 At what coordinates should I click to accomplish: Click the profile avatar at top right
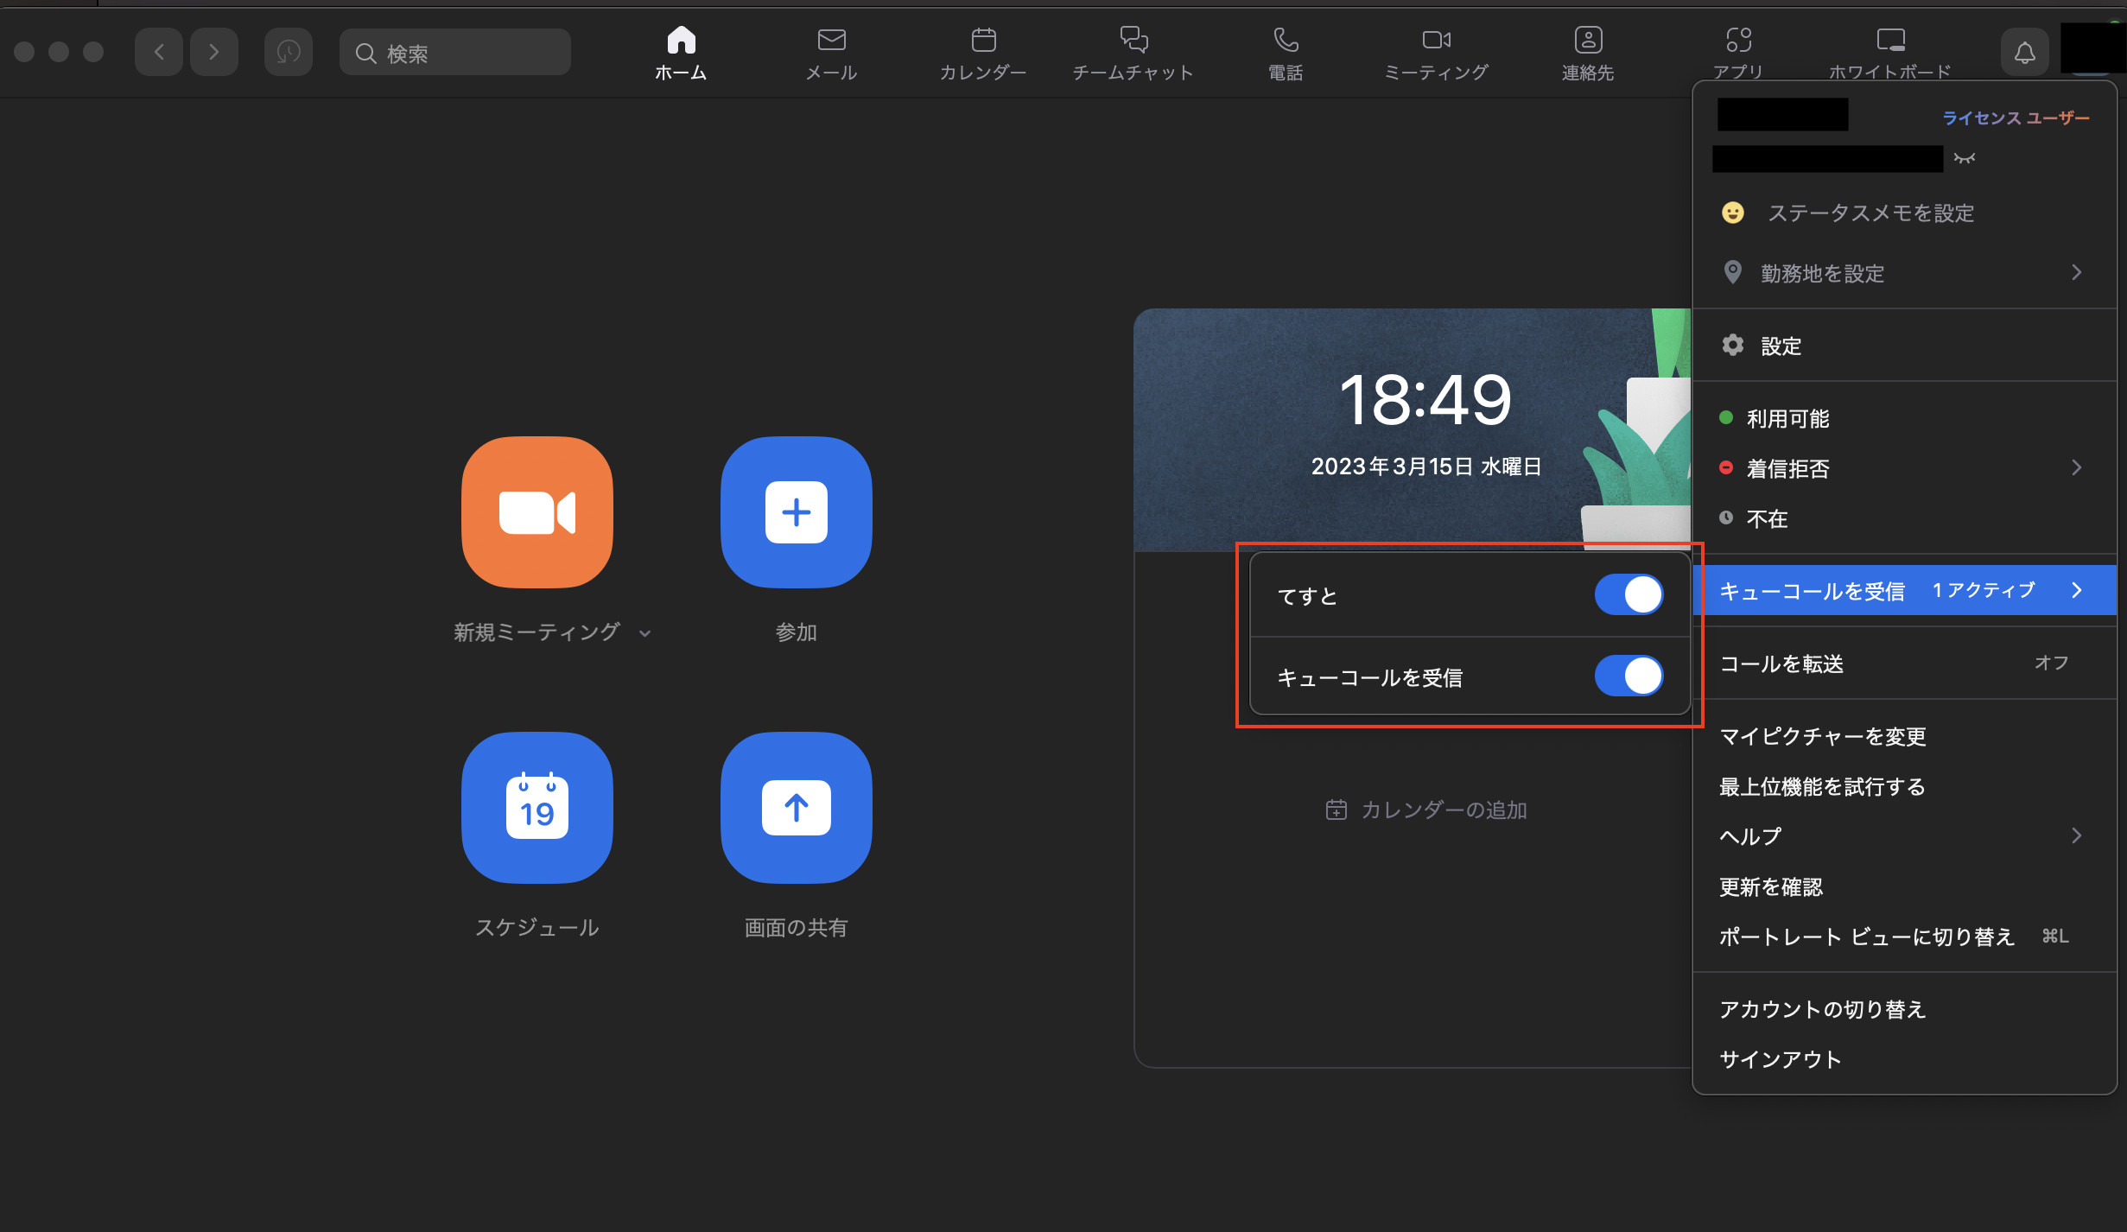tap(2092, 48)
